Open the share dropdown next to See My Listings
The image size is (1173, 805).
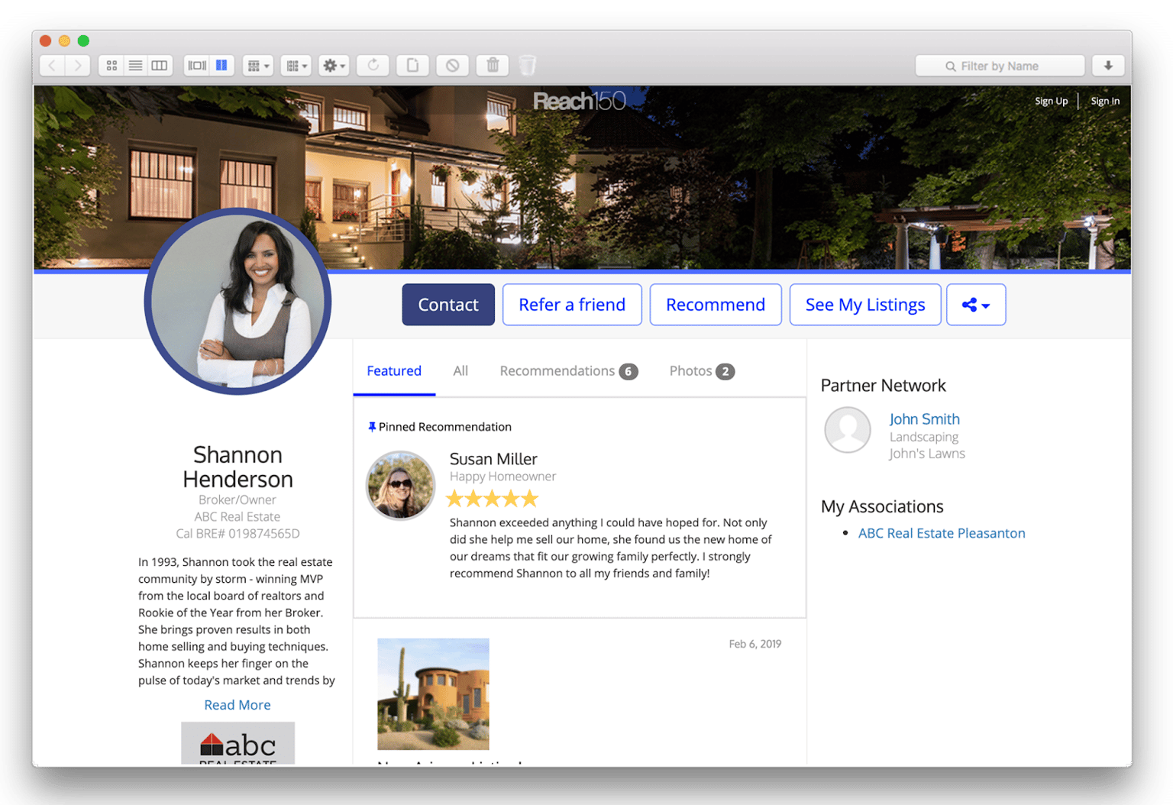click(975, 304)
